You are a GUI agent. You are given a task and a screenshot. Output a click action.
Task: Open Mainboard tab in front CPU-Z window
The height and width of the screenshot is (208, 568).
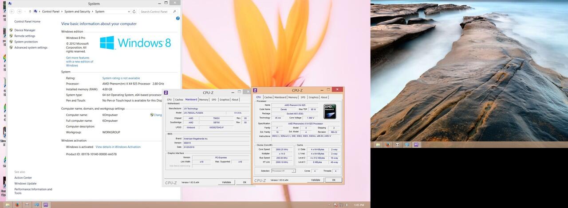pos(280,97)
